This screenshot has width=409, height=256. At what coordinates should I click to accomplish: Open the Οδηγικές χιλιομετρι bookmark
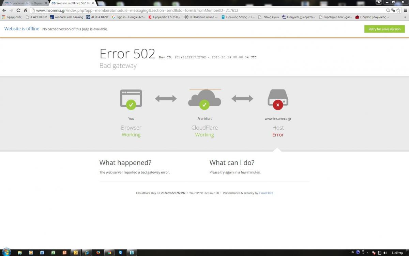tap(299, 17)
